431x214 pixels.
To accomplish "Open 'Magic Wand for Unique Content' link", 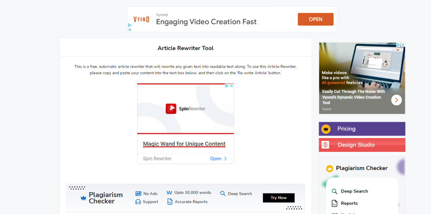I will [184, 144].
